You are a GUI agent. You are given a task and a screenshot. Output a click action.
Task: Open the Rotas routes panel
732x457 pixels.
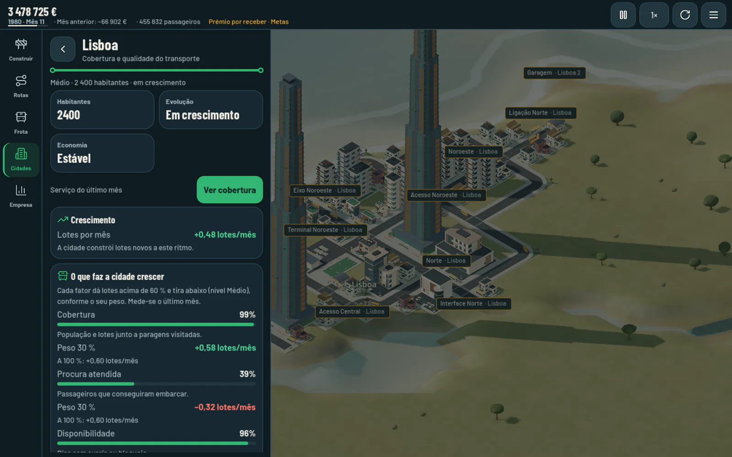(x=21, y=86)
